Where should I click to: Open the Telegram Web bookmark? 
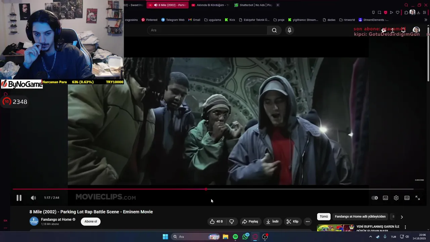point(173,20)
